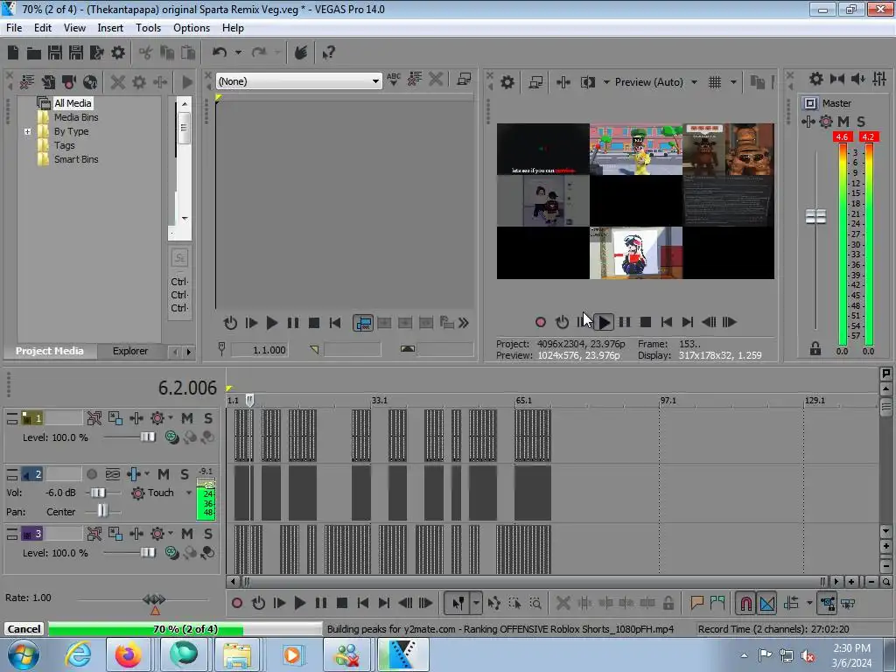This screenshot has width=896, height=672.
Task: Open the Insert menu
Action: click(x=110, y=28)
